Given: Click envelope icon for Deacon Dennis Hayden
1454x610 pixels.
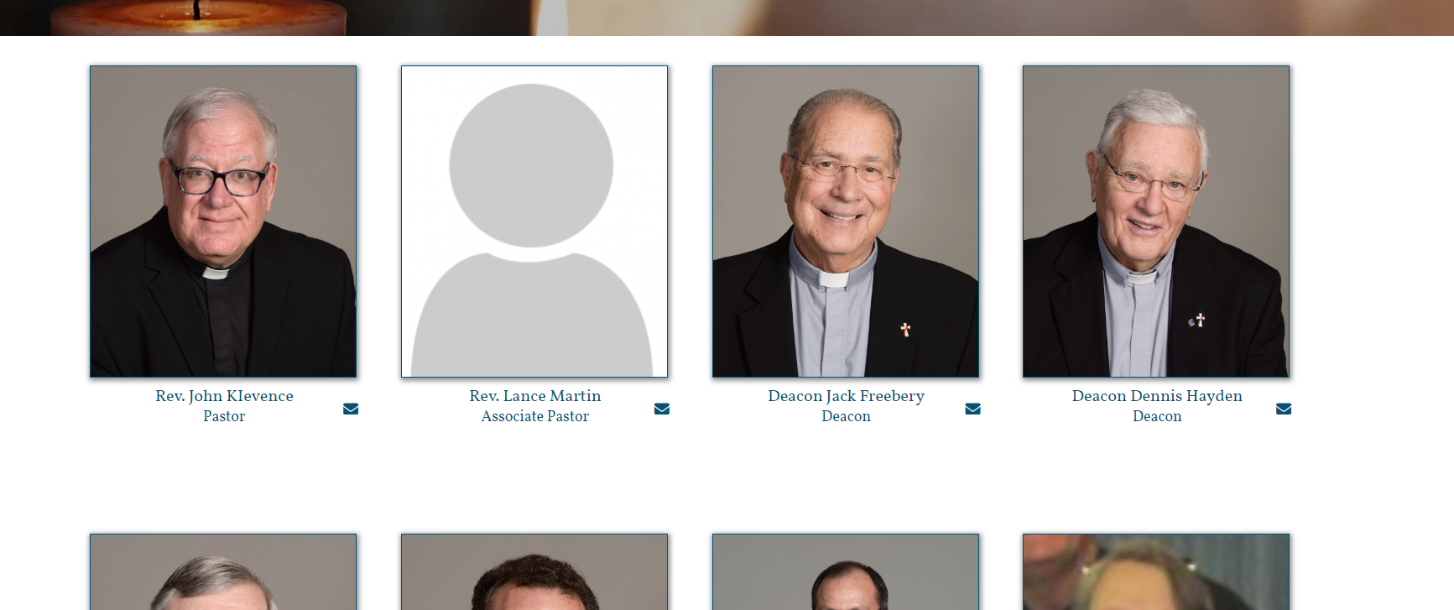Looking at the screenshot, I should 1284,409.
